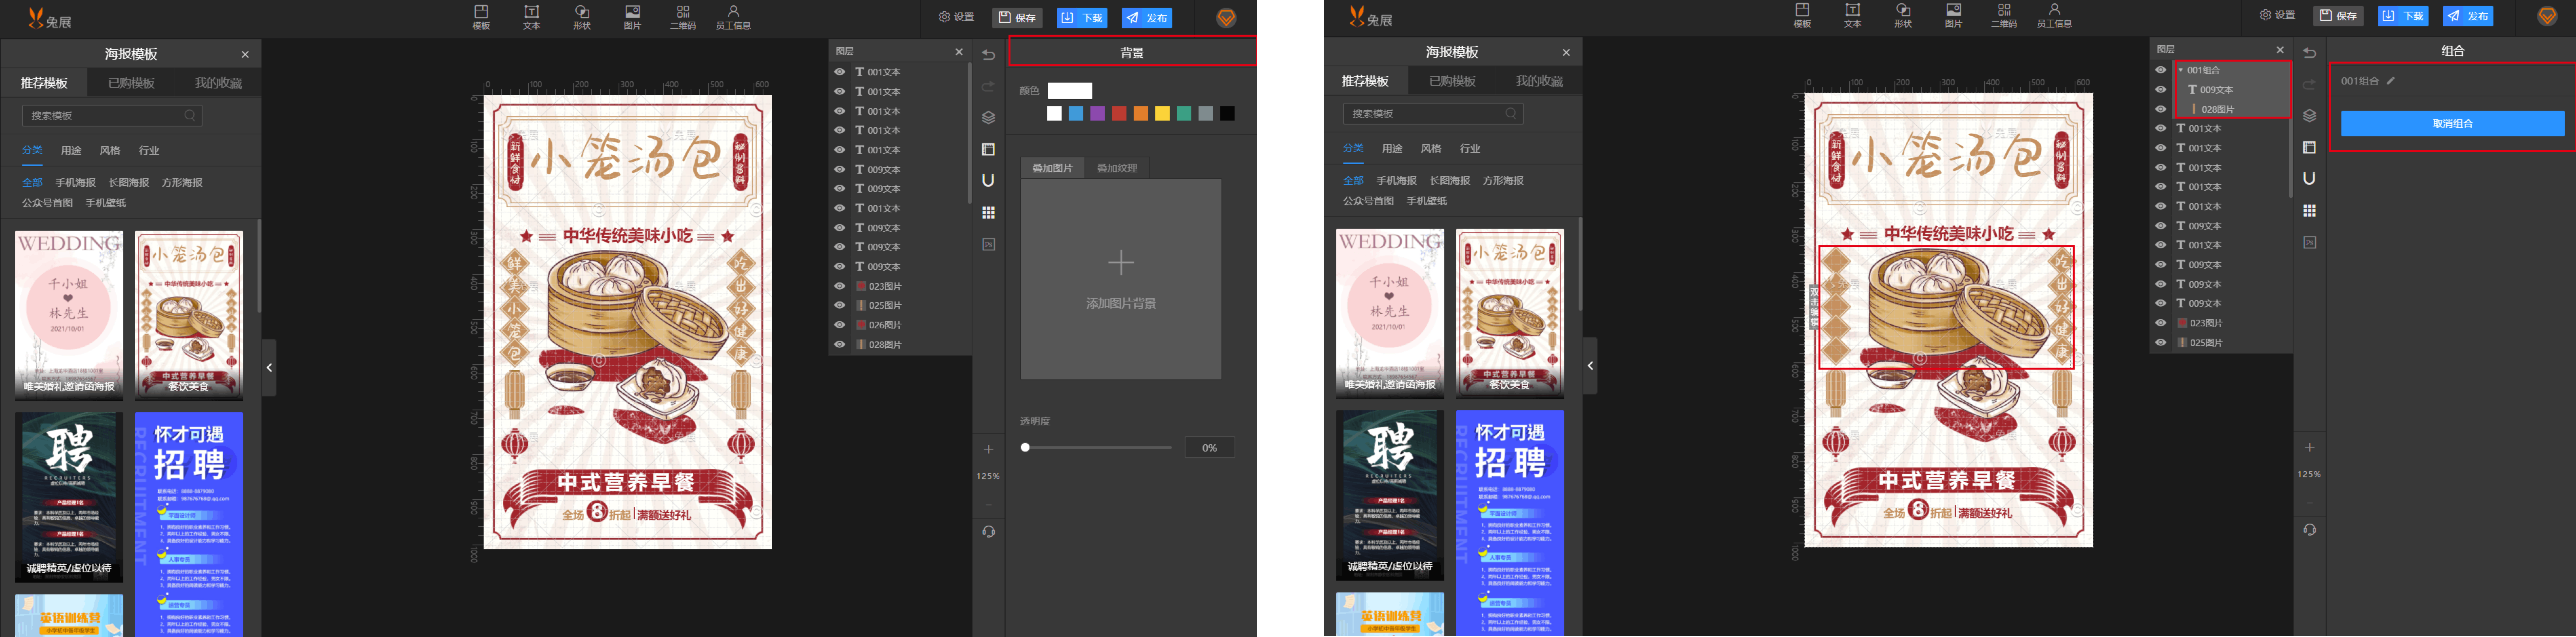The width and height of the screenshot is (2576, 637).
Task: Toggle grid icon in left screenshot
Action: click(988, 213)
